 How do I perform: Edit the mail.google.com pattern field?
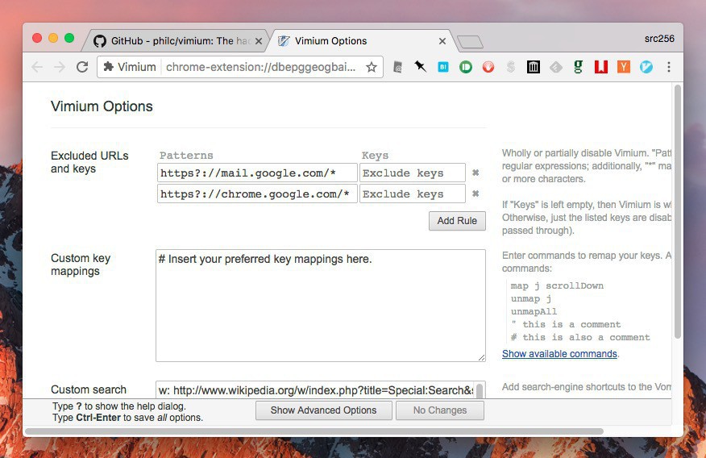(257, 173)
